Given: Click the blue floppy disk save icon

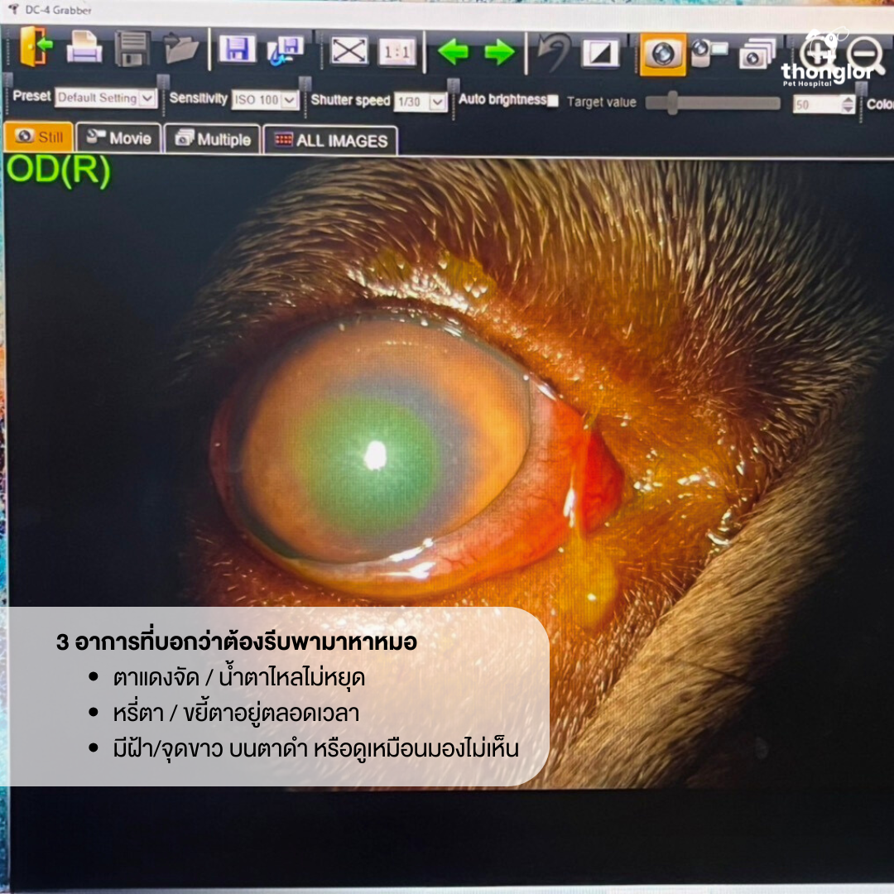Looking at the screenshot, I should tap(237, 50).
